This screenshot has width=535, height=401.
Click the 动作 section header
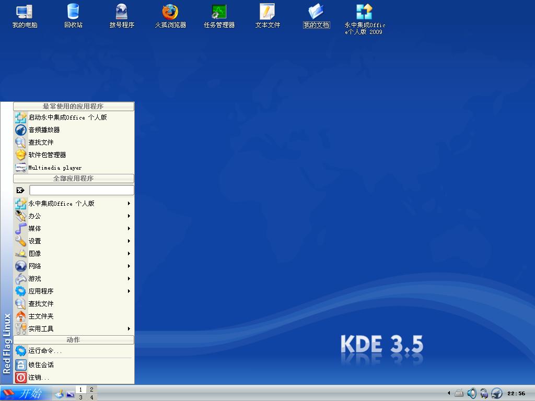coord(74,339)
